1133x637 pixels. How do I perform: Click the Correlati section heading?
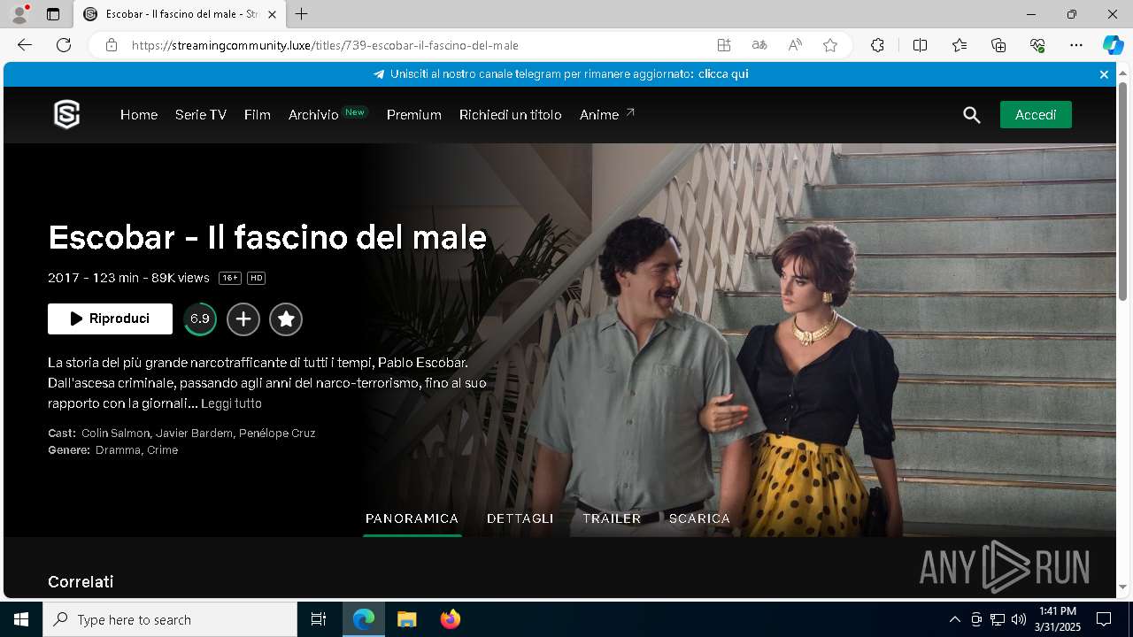click(x=81, y=582)
